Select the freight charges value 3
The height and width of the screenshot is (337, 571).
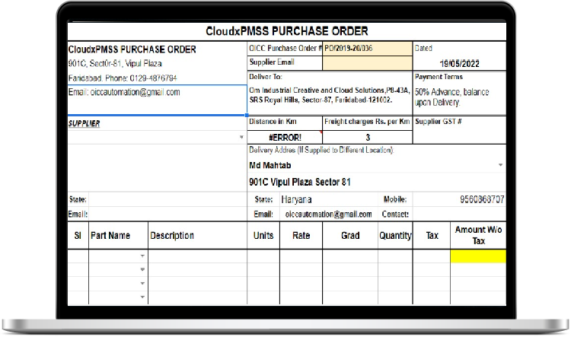coord(368,138)
